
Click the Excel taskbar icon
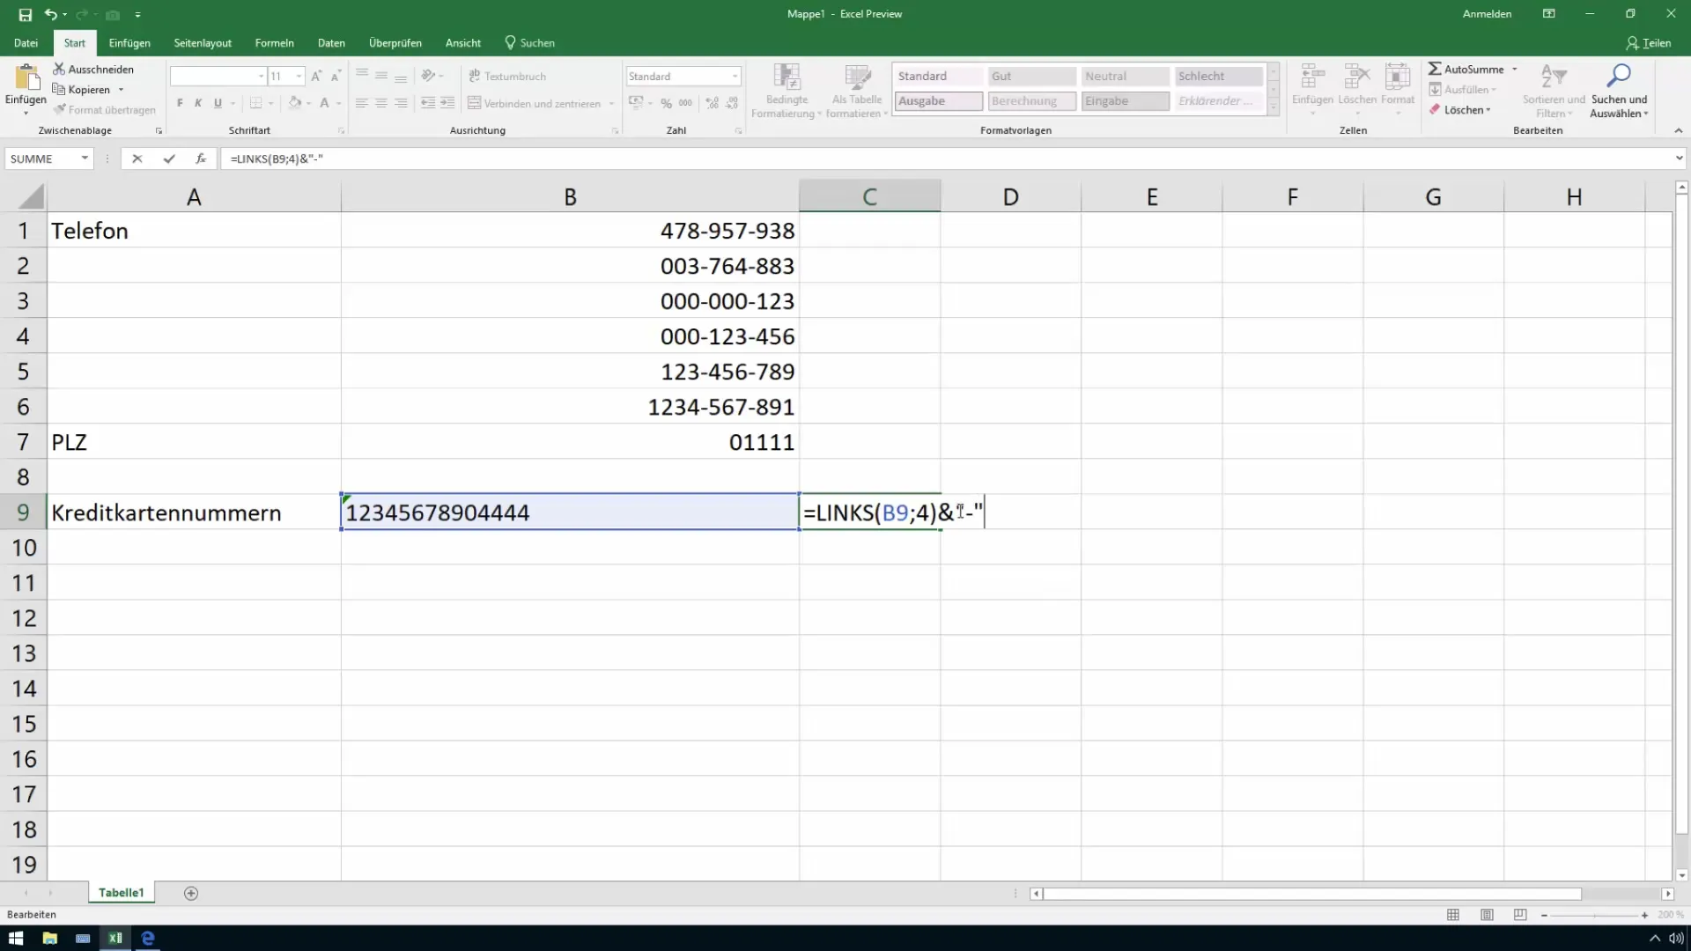point(114,938)
